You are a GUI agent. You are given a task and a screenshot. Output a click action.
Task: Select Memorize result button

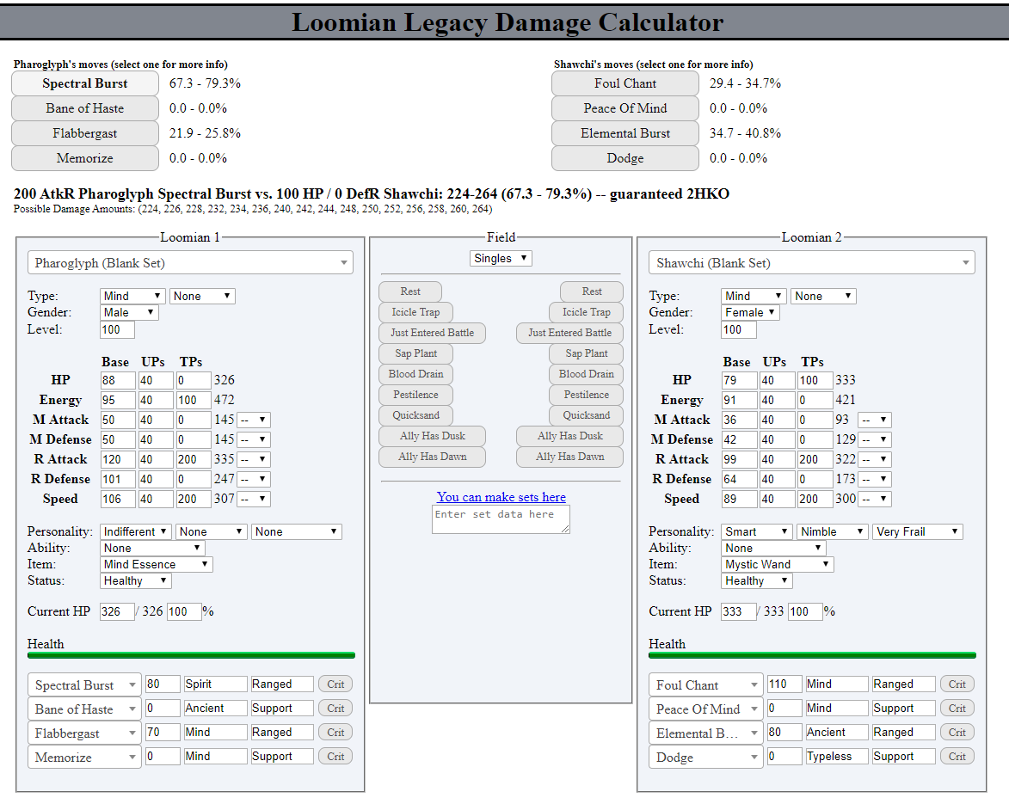[85, 158]
